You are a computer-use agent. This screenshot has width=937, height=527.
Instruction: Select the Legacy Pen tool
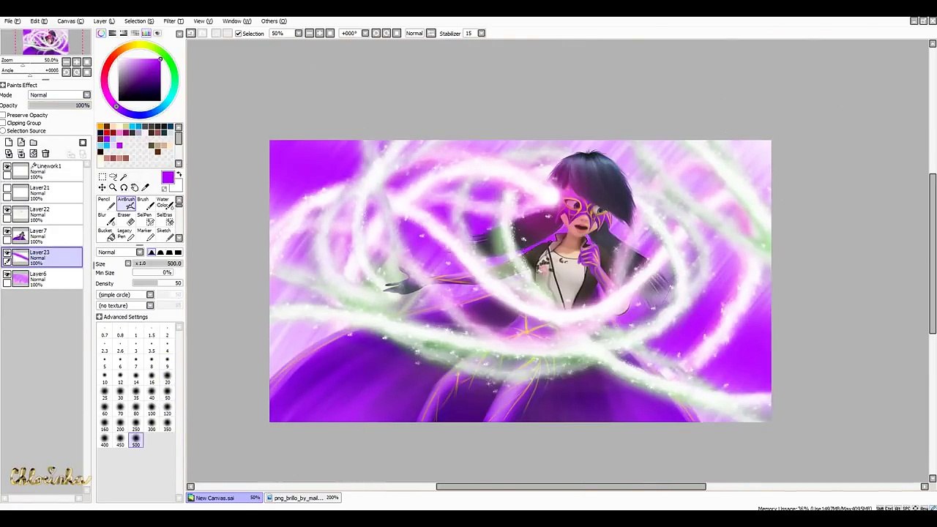click(x=126, y=235)
